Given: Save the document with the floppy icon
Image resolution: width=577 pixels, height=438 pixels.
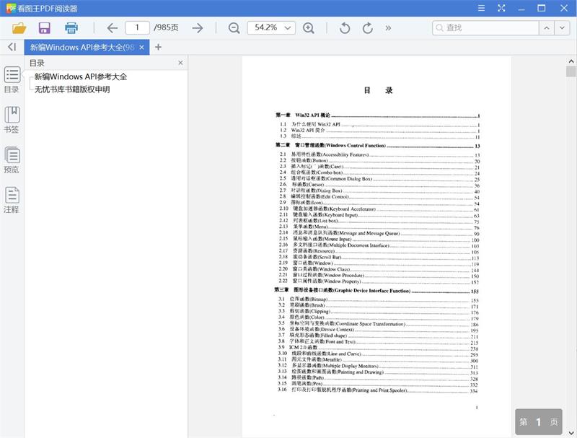Looking at the screenshot, I should 45,28.
